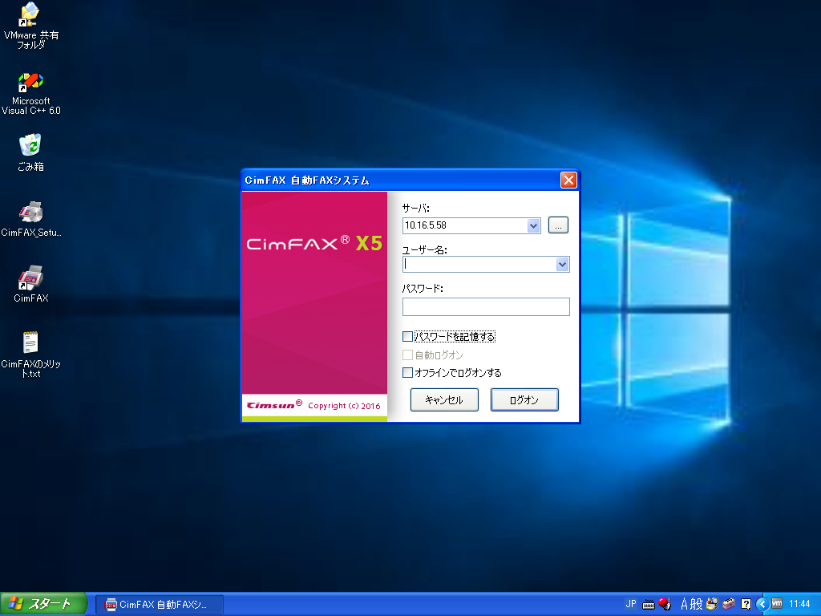Select the CimFAX desktop shortcut
The height and width of the screenshot is (616, 821).
point(31,284)
